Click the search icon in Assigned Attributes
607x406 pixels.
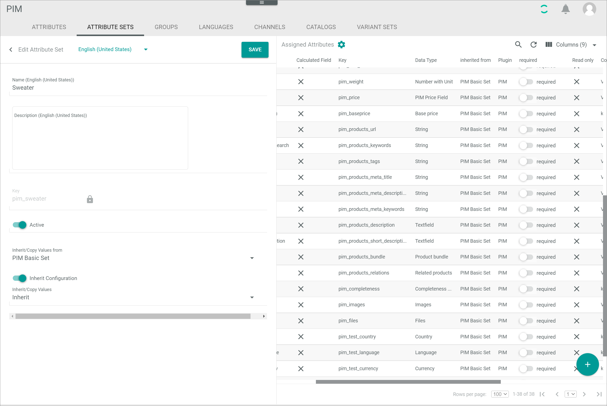tap(518, 44)
